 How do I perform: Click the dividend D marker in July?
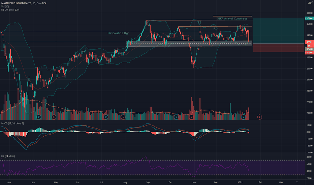(x=106, y=117)
